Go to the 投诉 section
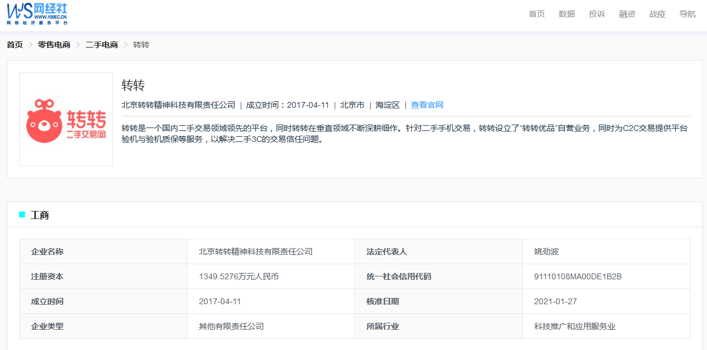 pos(597,14)
